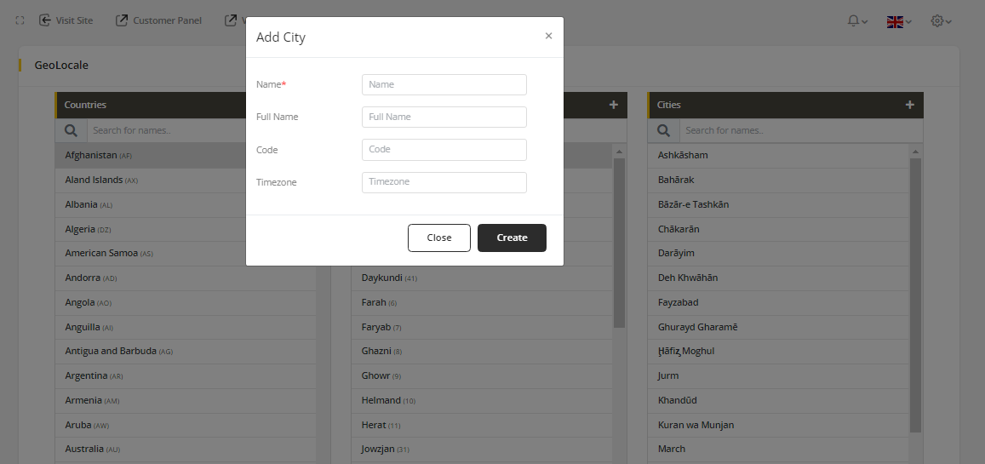Click the Countries search magnifier icon
The image size is (985, 464).
(x=72, y=130)
